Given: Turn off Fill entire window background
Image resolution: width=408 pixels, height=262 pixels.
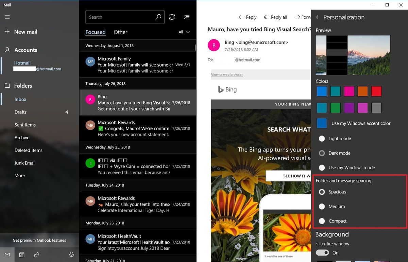Looking at the screenshot, I should pos(322,253).
